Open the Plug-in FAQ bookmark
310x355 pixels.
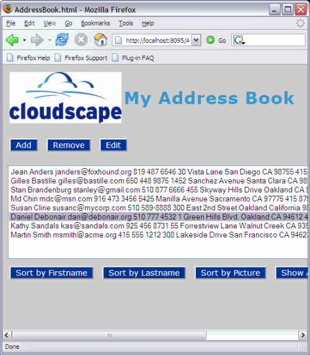133,58
